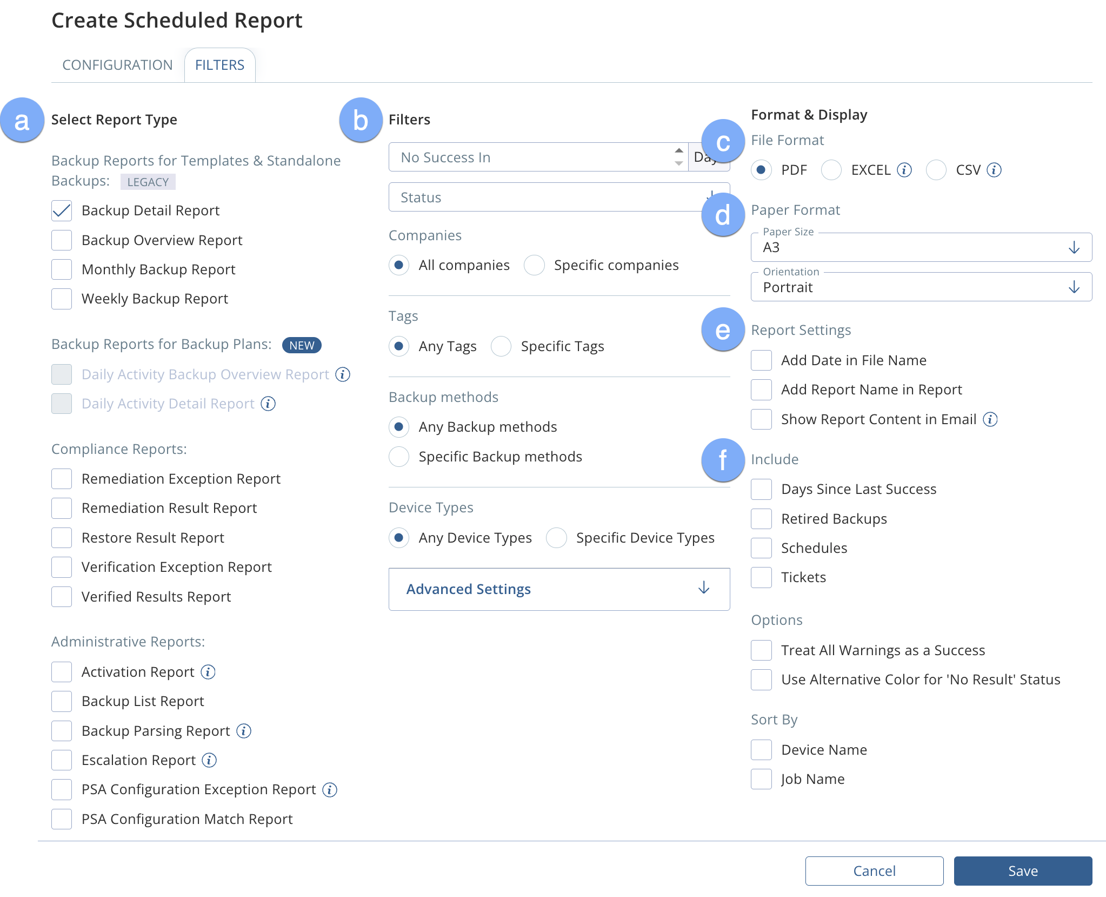The width and height of the screenshot is (1106, 897).
Task: Click info icon next to Escalation Report
Action: tap(209, 760)
